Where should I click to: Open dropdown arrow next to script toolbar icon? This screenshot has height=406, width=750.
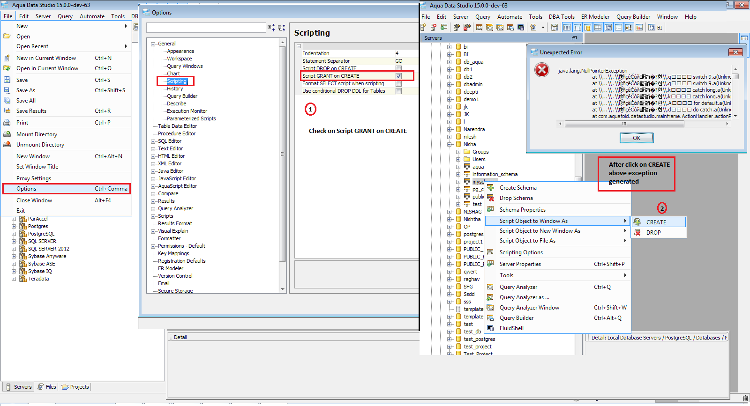(543, 28)
